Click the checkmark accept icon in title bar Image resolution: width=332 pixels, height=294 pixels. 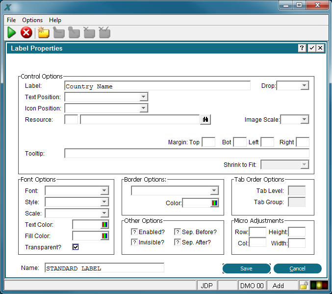click(312, 48)
